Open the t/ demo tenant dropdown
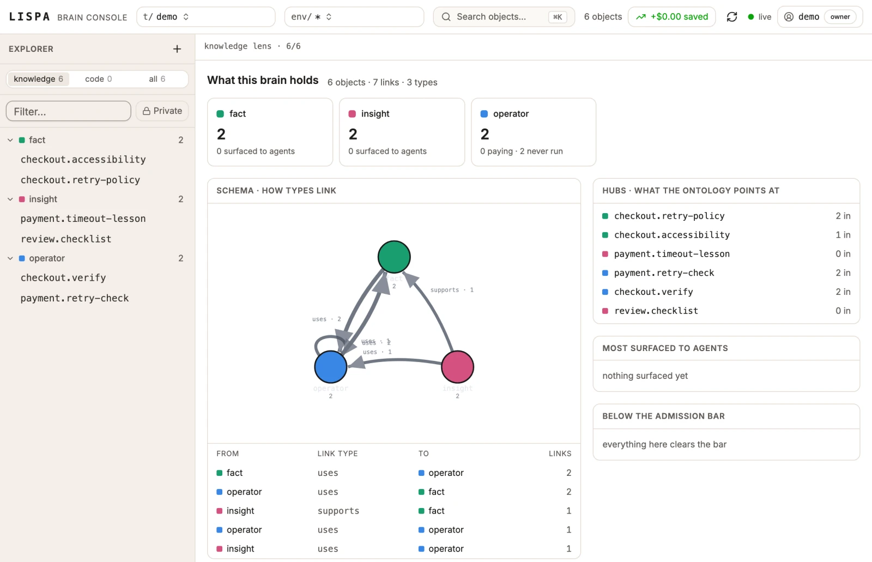872x562 pixels. (205, 17)
